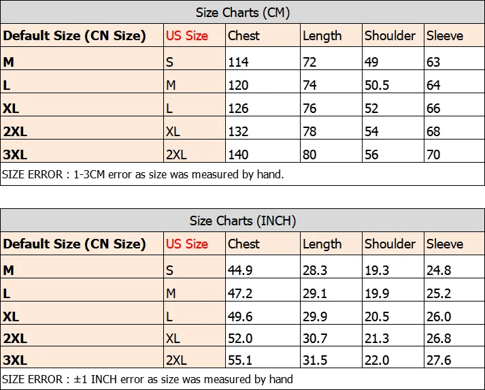Click the Sleeve column header in INCH table

[x=445, y=244]
